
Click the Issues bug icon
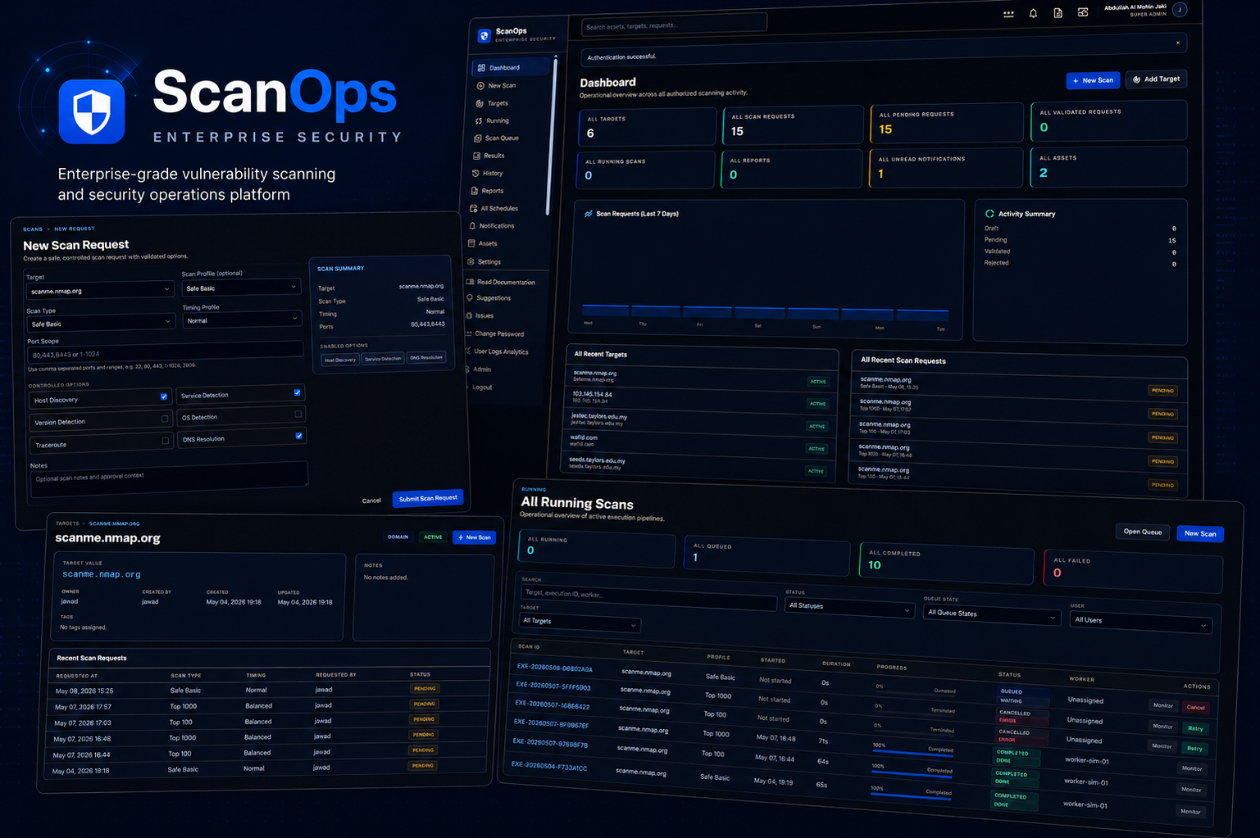(469, 315)
